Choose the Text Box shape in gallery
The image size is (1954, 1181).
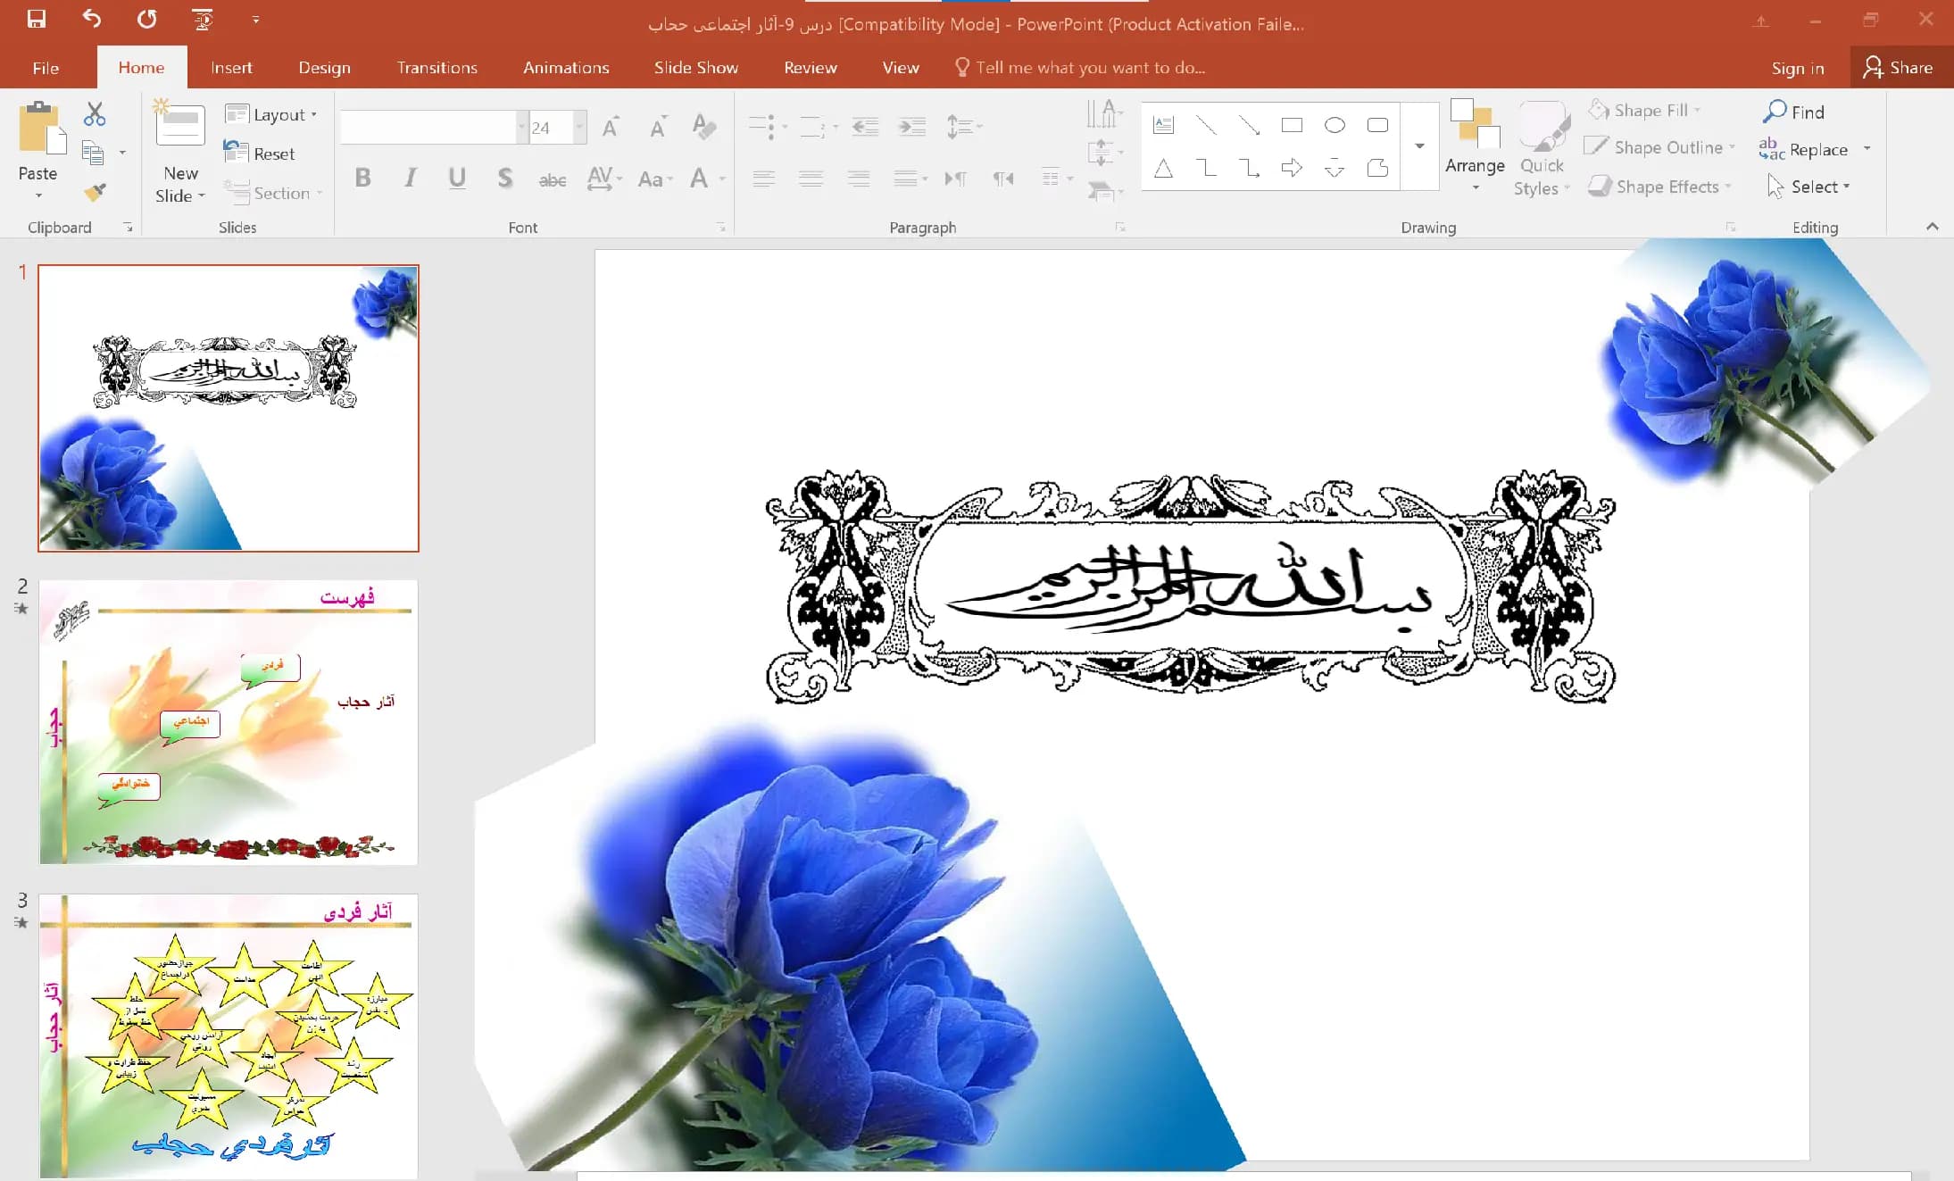(1163, 126)
